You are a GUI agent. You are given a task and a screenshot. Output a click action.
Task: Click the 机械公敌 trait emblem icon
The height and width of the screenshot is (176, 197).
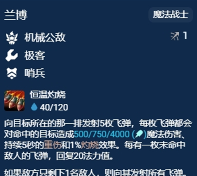pyautogui.click(x=12, y=38)
